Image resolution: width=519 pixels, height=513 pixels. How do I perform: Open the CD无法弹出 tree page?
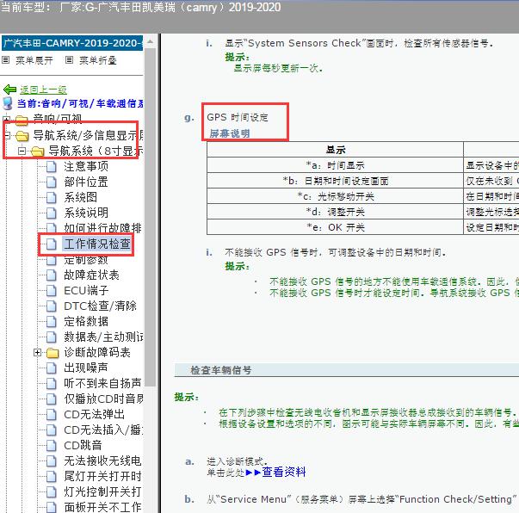tap(95, 414)
